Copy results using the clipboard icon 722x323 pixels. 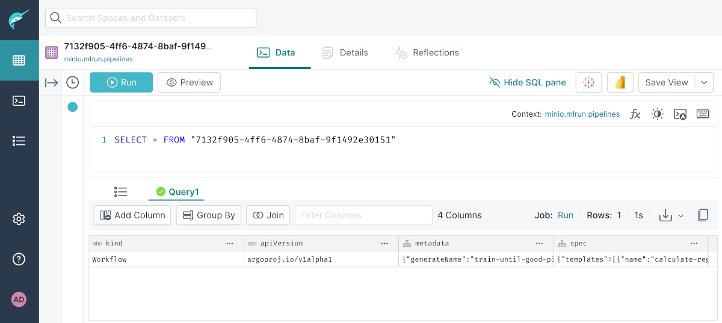[702, 215]
